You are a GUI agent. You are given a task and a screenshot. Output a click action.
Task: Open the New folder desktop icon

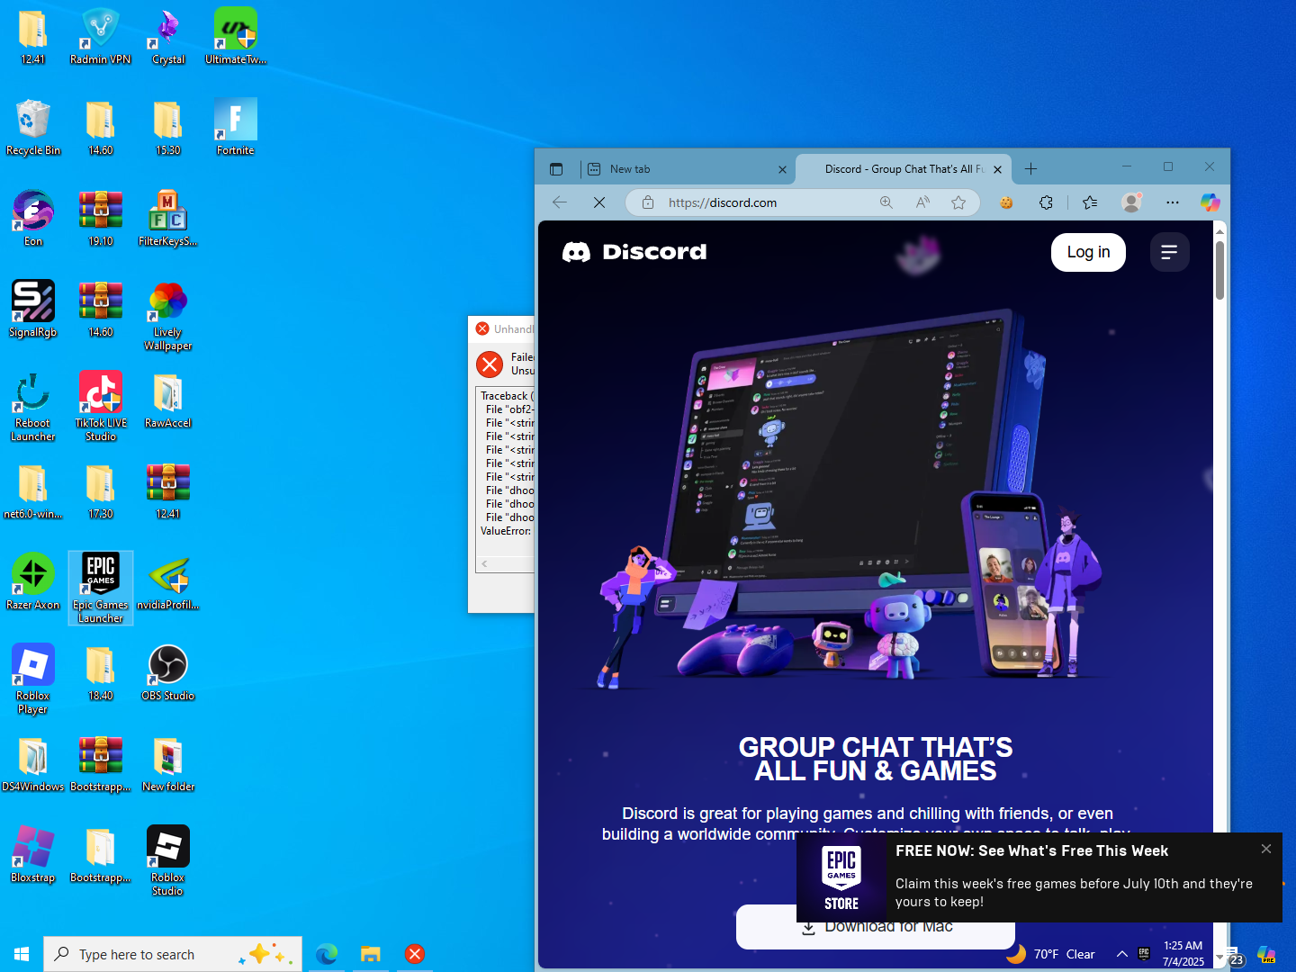coord(168,764)
